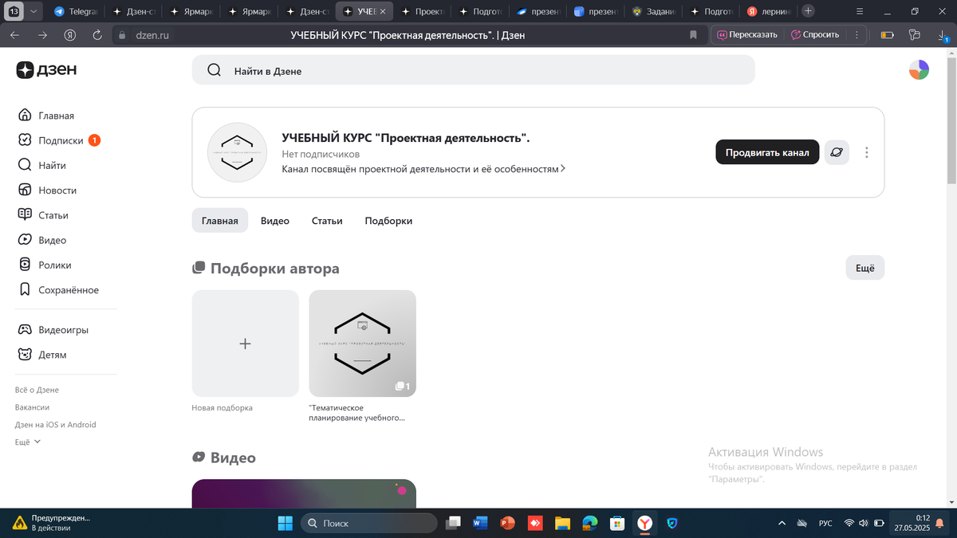Reload the page
Viewport: 957px width, 538px height.
tap(97, 35)
